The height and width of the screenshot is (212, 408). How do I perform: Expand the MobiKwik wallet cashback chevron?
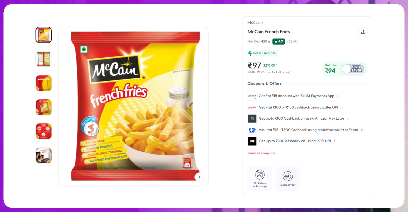(x=362, y=130)
